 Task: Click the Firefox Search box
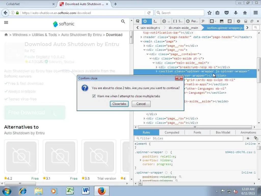tap(180, 13)
